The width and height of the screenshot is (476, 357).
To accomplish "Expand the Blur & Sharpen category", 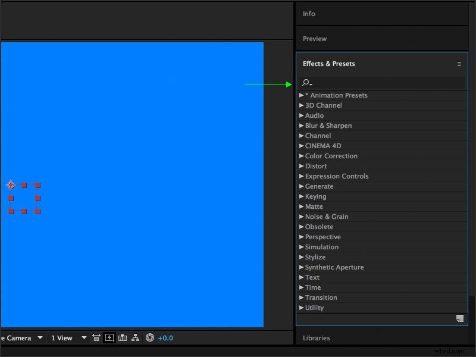I will (329, 126).
